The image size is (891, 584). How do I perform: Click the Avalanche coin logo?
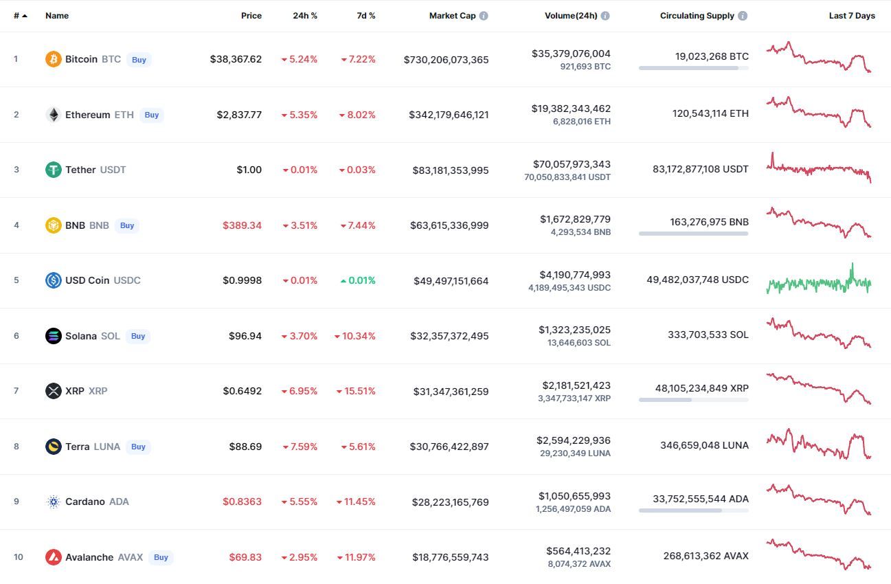[54, 557]
